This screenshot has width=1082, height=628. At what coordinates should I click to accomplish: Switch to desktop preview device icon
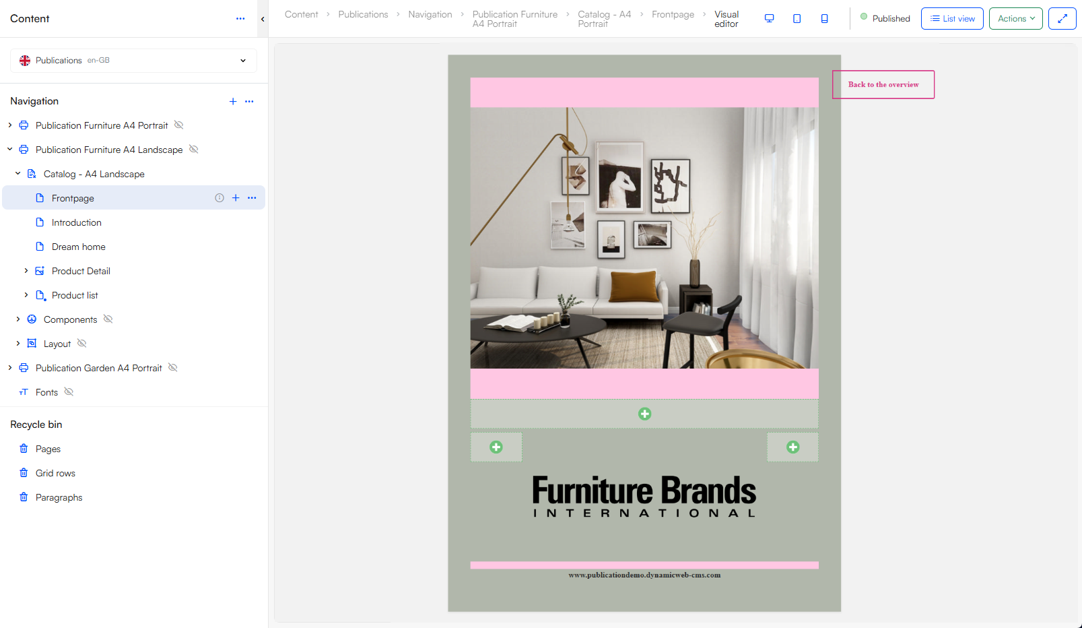pyautogui.click(x=769, y=19)
